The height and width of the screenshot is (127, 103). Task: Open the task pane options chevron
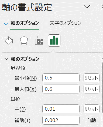click(x=87, y=7)
